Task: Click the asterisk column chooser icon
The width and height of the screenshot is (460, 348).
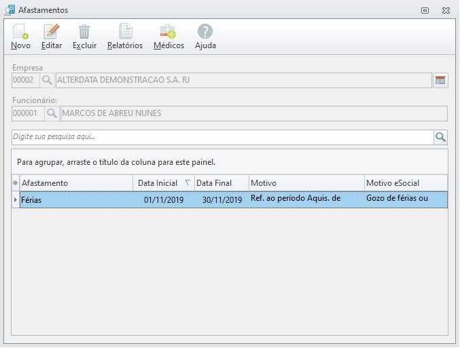Action: pos(16,183)
